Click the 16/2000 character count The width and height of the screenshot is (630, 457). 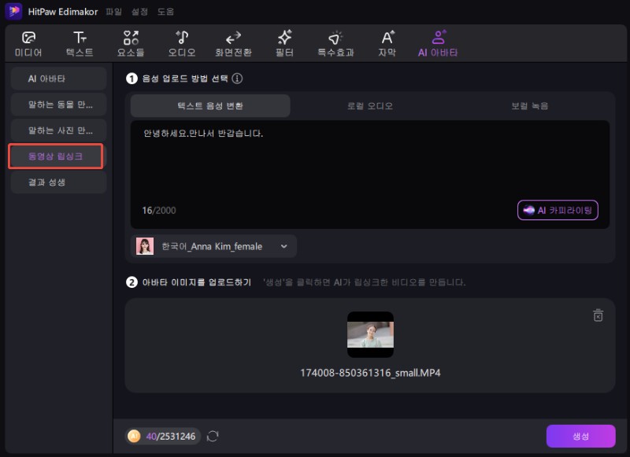[159, 211]
